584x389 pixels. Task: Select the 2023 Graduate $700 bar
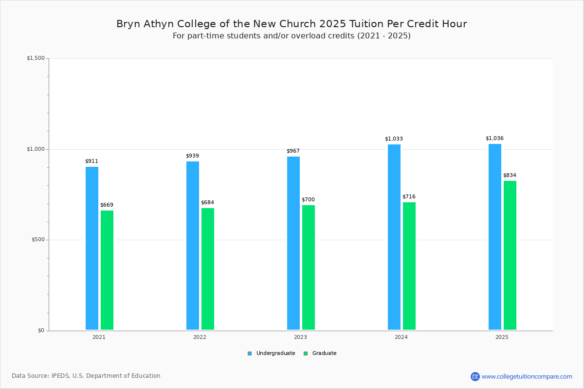pyautogui.click(x=309, y=267)
